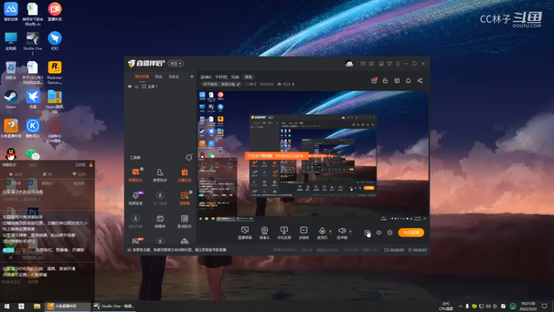This screenshot has height=312, width=554.
Task: Open the blue K music player desktop icon
Action: coord(33,128)
